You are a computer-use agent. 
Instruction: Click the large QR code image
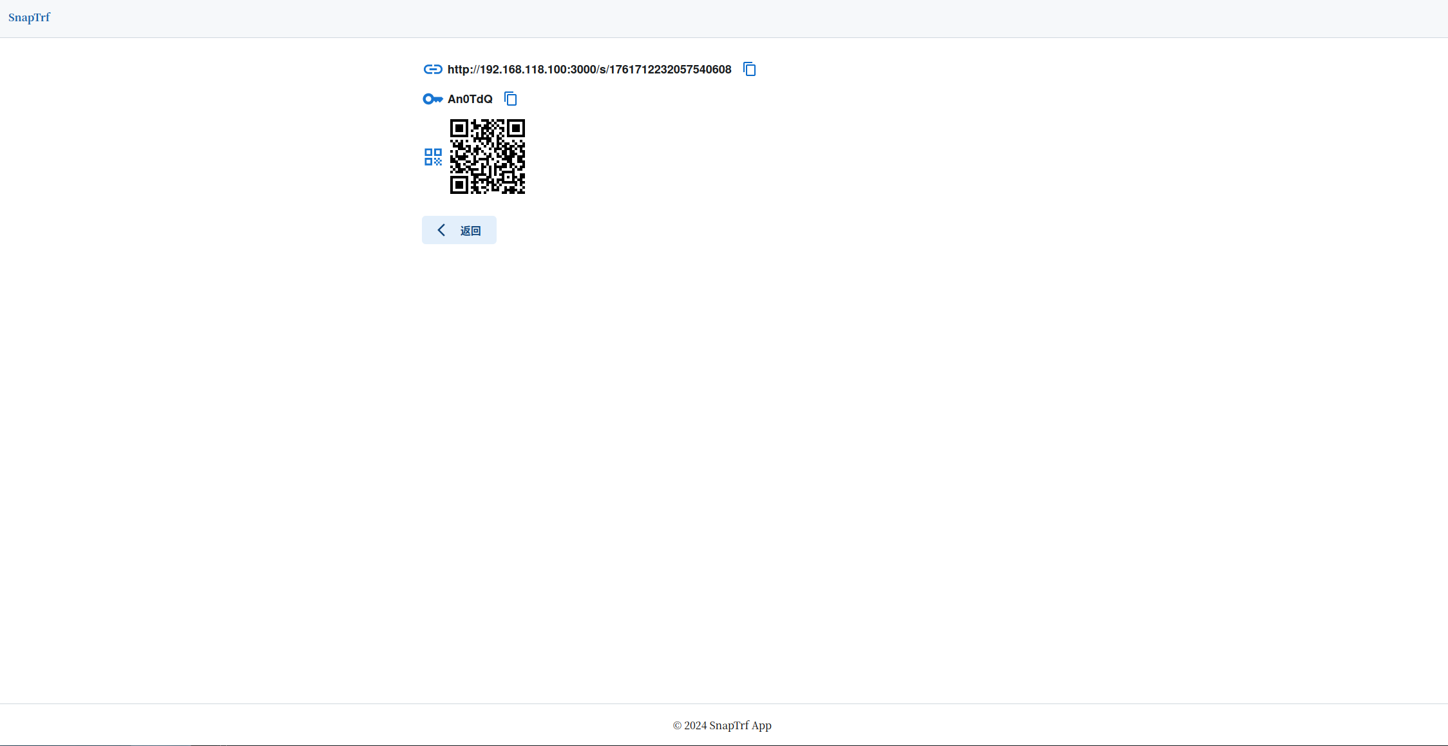click(488, 157)
